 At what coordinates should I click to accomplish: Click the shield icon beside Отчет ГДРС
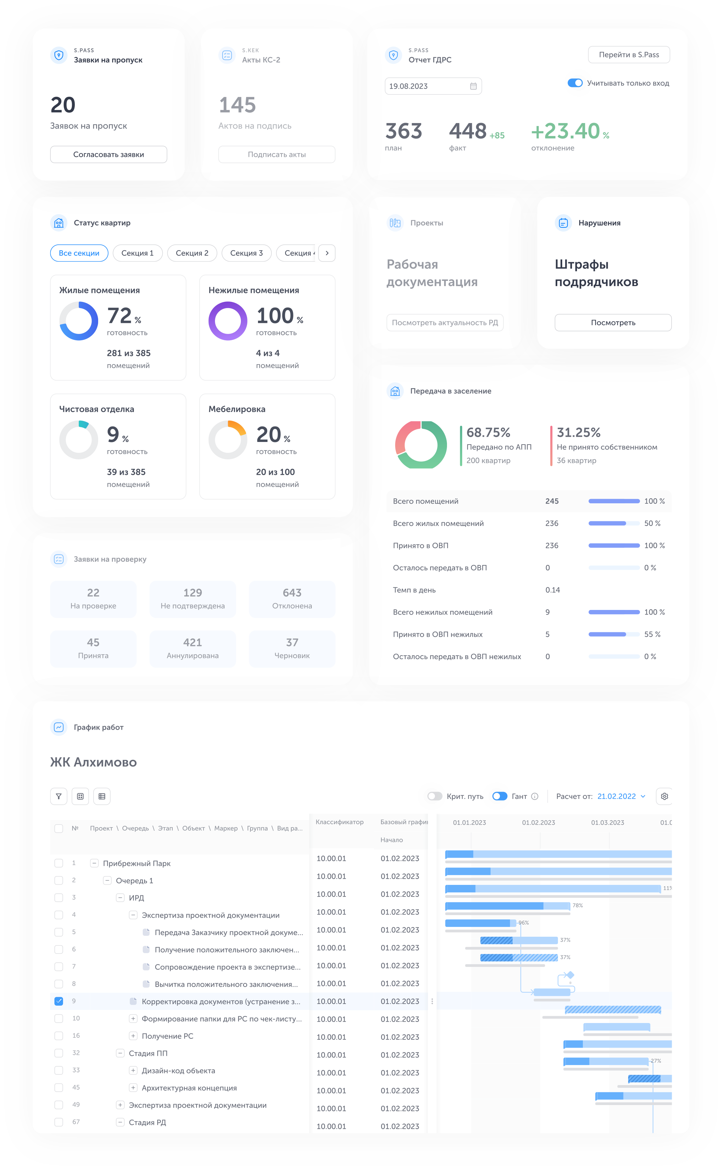393,55
